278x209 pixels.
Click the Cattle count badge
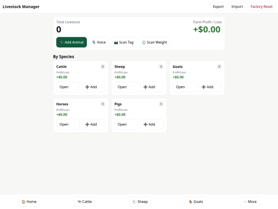click(102, 67)
